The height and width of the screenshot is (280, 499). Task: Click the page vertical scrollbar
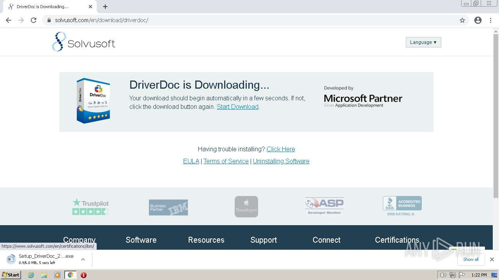coord(496,117)
